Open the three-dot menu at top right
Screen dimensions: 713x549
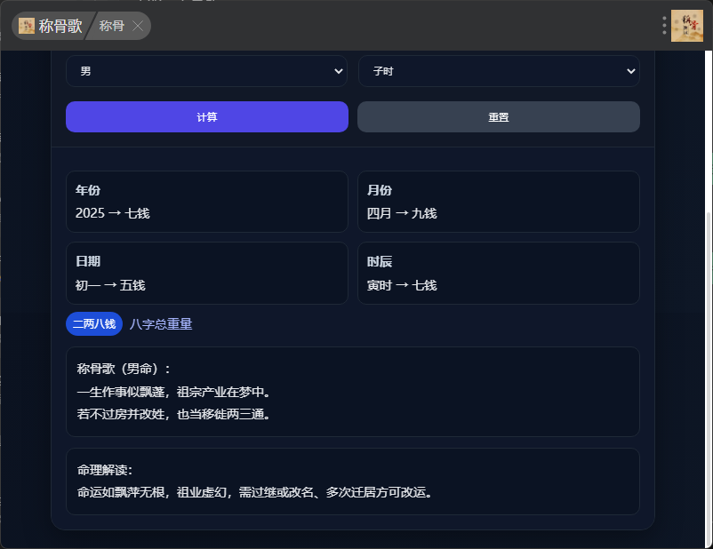(664, 26)
